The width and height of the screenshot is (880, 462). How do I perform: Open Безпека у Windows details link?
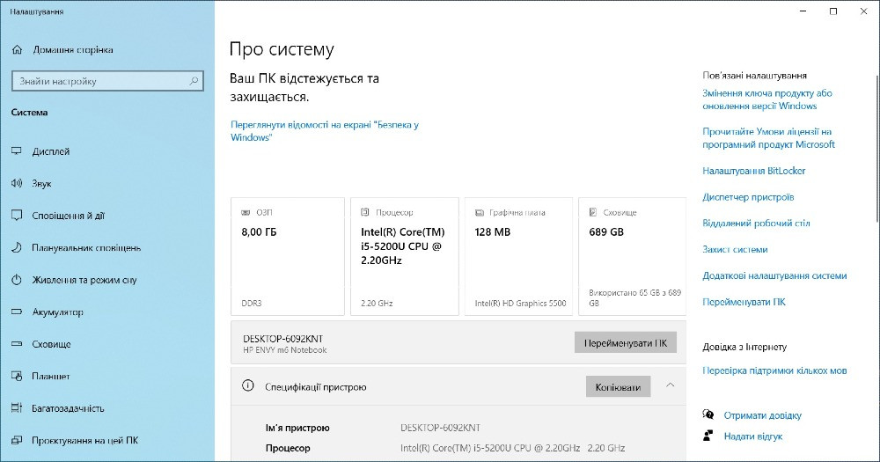coord(325,131)
